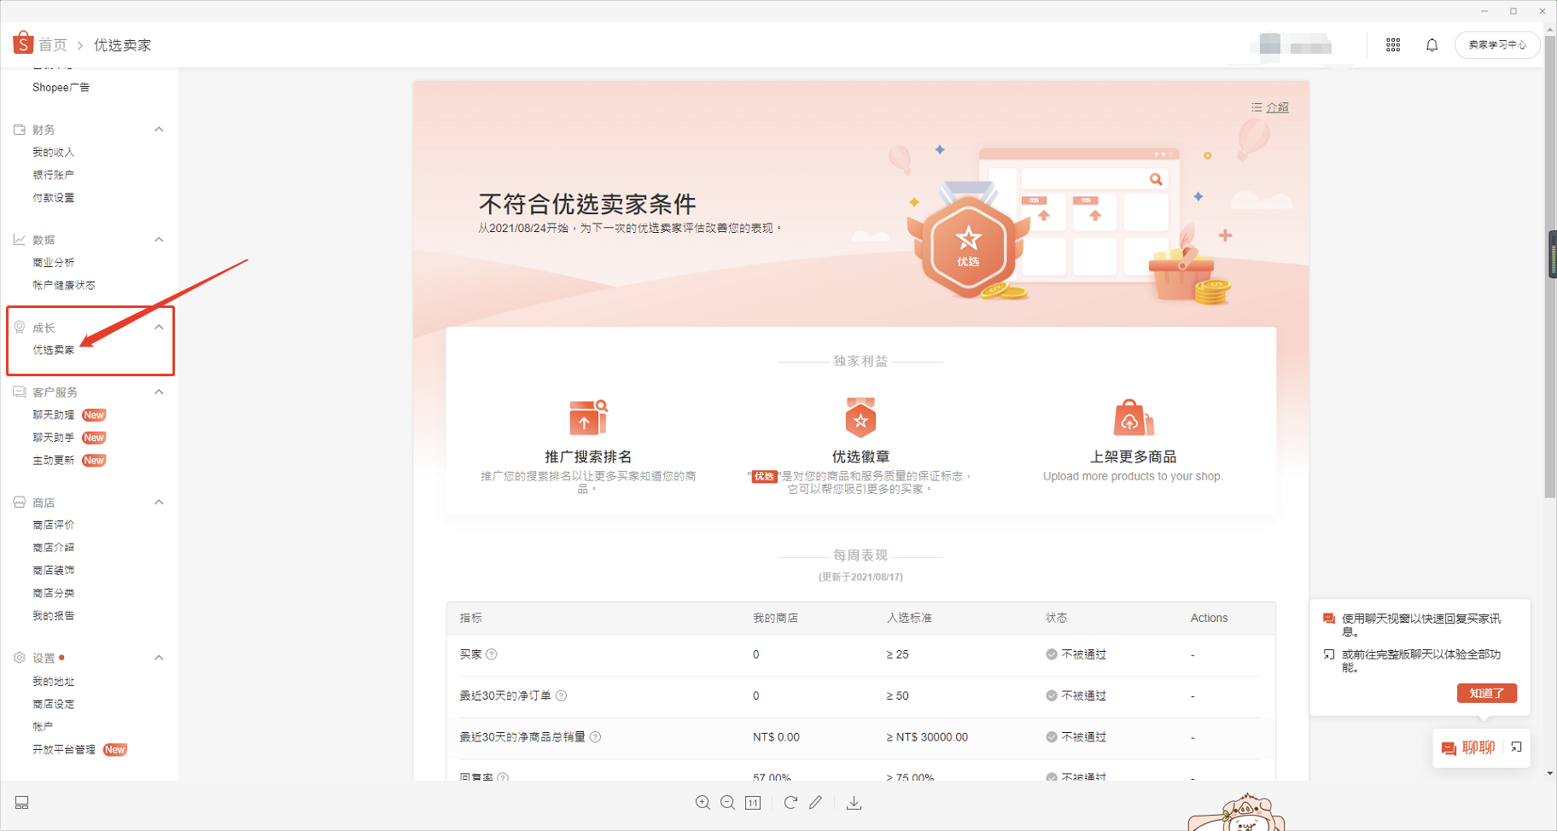Open Shopee广告 in sidebar
This screenshot has width=1557, height=831.
[x=61, y=87]
